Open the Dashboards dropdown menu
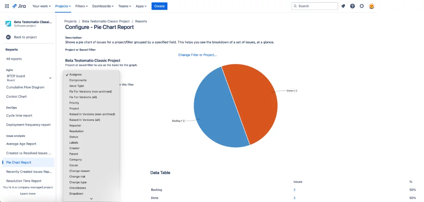424x202 pixels. [103, 6]
